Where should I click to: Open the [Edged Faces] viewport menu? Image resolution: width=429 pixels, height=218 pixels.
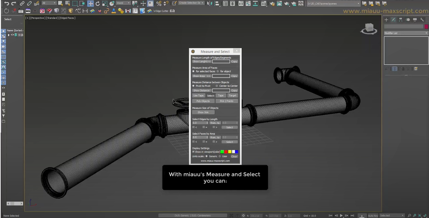point(67,18)
